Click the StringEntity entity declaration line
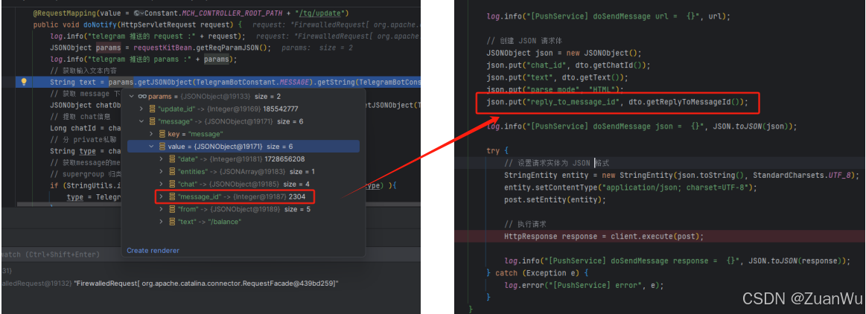Image resolution: width=866 pixels, height=314 pixels. (682, 175)
